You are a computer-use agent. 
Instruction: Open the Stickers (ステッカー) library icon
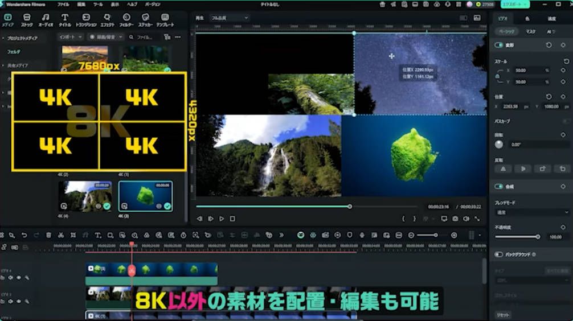[x=145, y=20]
